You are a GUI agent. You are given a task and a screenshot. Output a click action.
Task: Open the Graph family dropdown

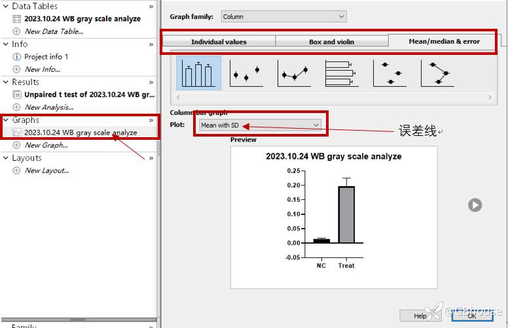tap(283, 16)
